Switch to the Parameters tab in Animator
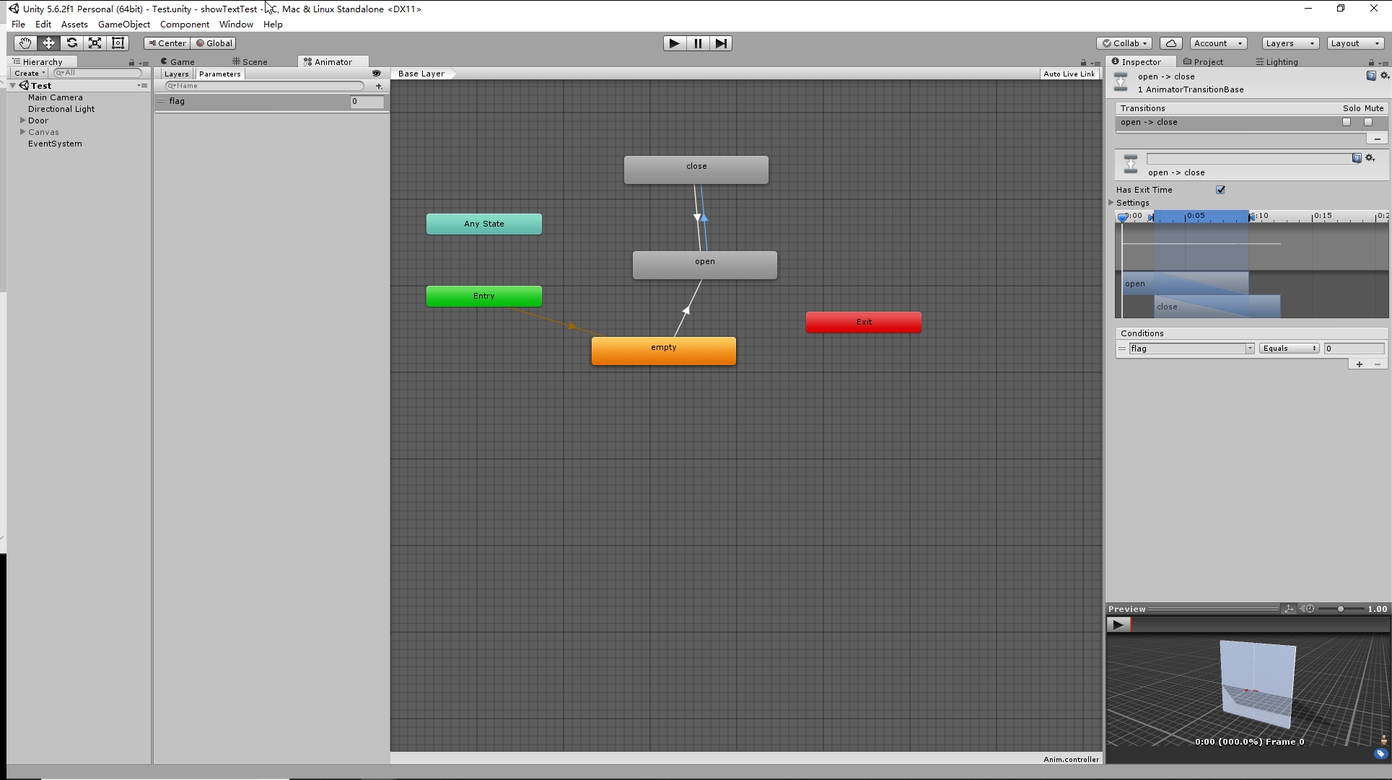This screenshot has width=1392, height=780. point(219,74)
